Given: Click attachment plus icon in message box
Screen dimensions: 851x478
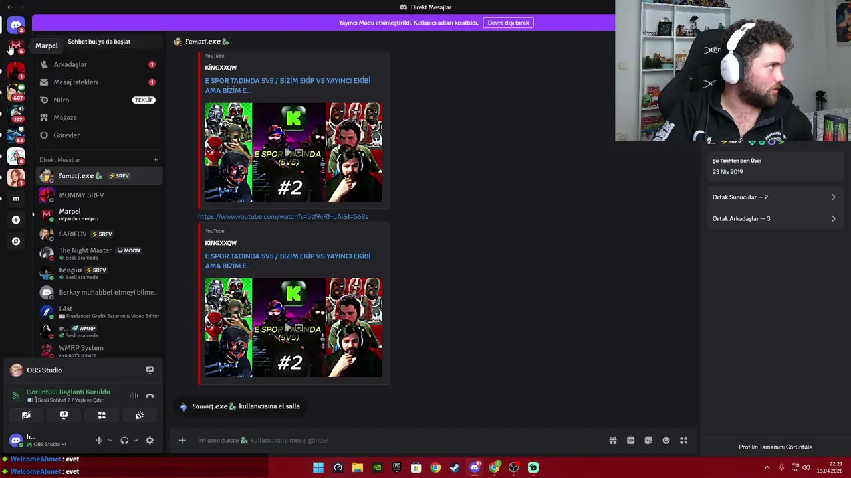Looking at the screenshot, I should click(182, 440).
